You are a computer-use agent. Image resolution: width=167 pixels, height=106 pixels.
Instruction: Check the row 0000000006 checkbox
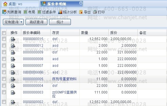tap(4, 72)
